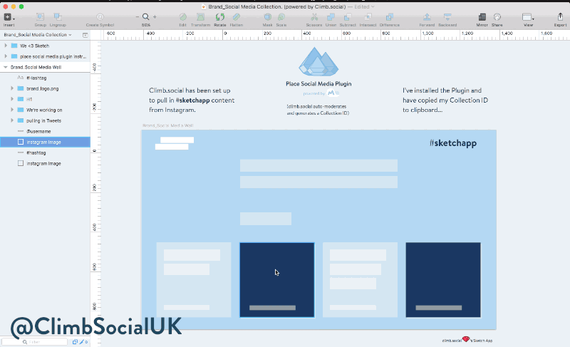The height and width of the screenshot is (347, 570).
Task: Expand the pulling in Tweets folder
Action: tap(12, 120)
